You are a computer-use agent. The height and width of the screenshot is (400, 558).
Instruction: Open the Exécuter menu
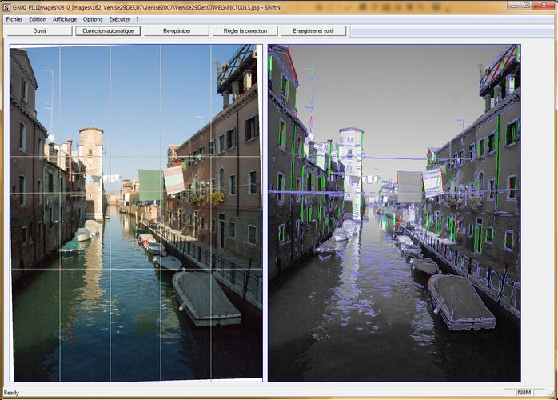[x=119, y=18]
